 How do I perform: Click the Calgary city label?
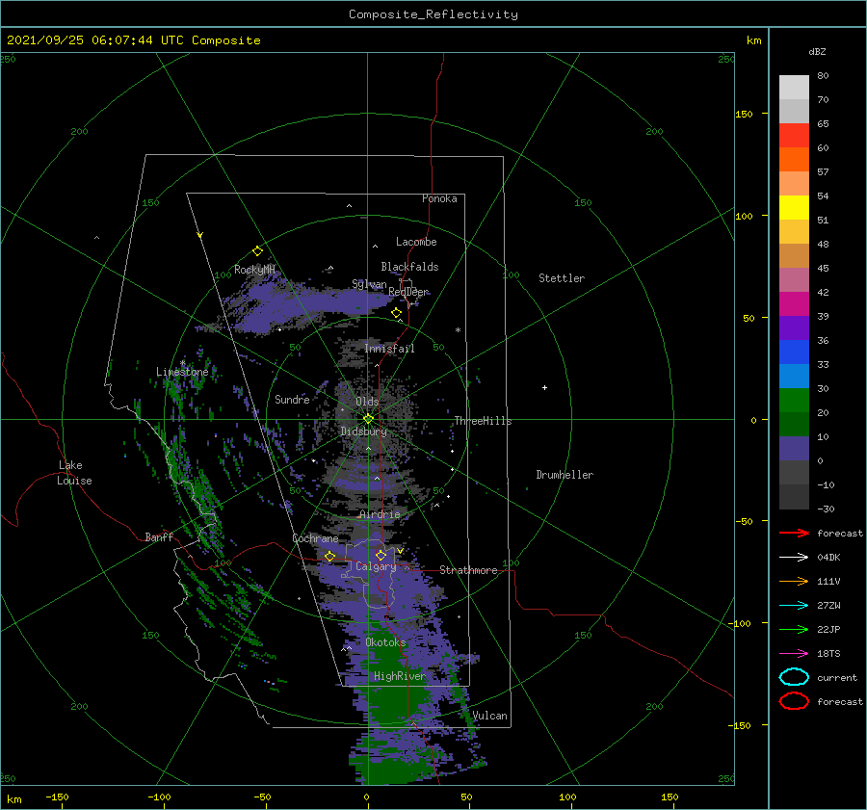[x=376, y=566]
